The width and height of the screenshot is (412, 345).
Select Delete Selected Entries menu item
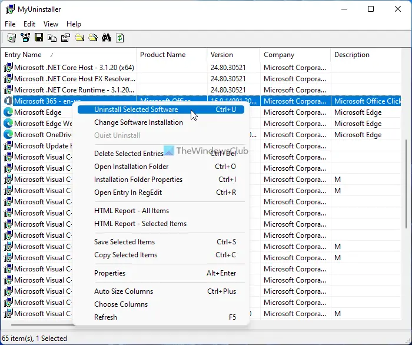click(161, 154)
